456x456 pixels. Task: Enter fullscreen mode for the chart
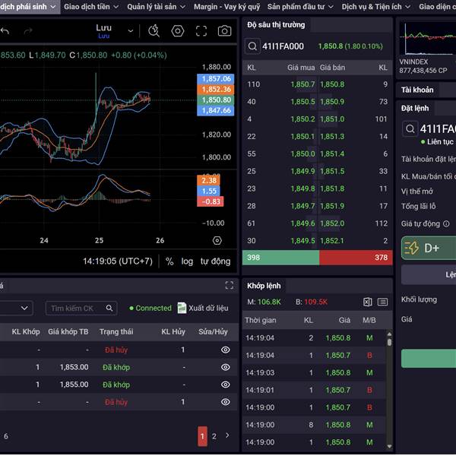pos(201,31)
